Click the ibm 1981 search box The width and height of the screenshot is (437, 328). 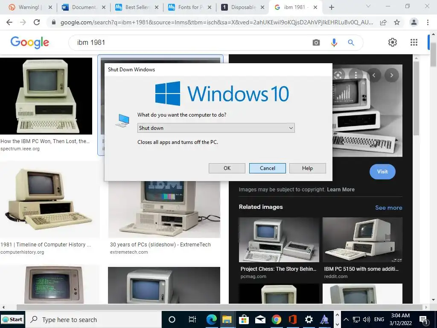pyautogui.click(x=189, y=42)
